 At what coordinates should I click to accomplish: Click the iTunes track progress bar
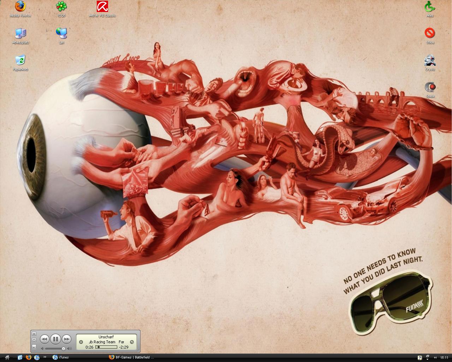[x=106, y=347]
